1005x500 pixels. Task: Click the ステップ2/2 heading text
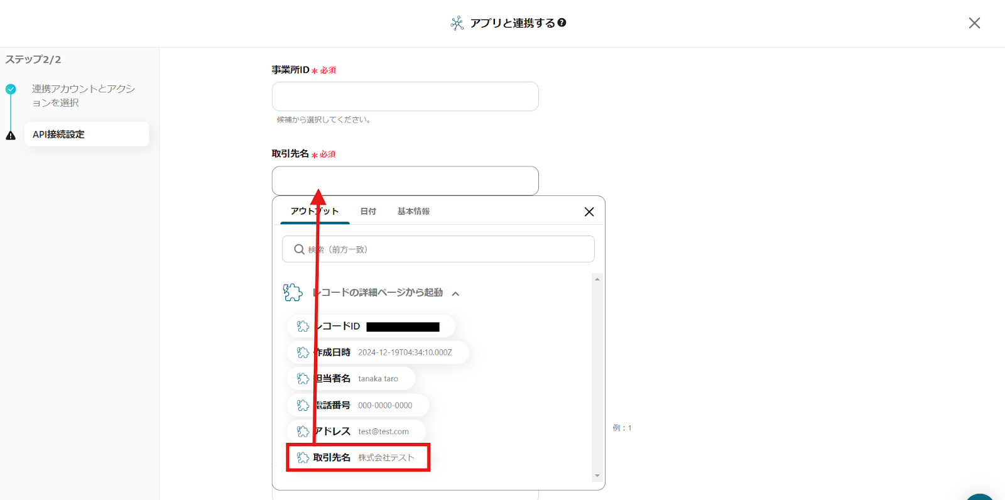click(33, 60)
